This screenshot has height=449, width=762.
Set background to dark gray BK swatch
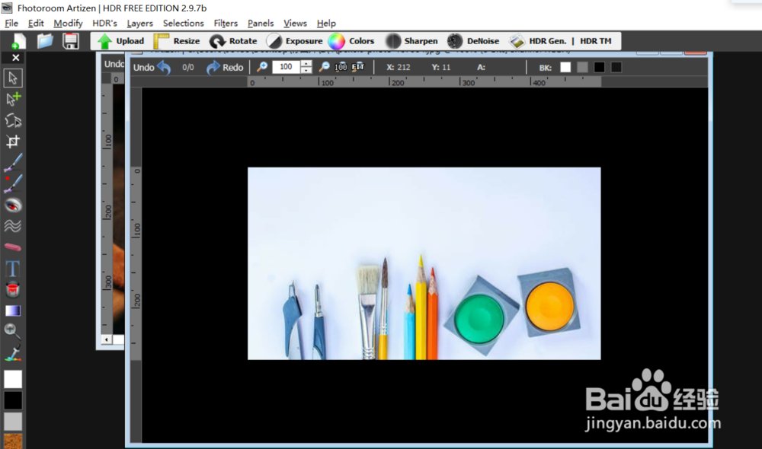pos(616,68)
